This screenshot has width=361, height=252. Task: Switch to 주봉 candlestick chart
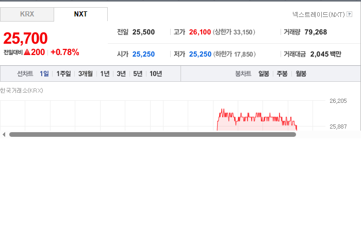[x=282, y=74]
